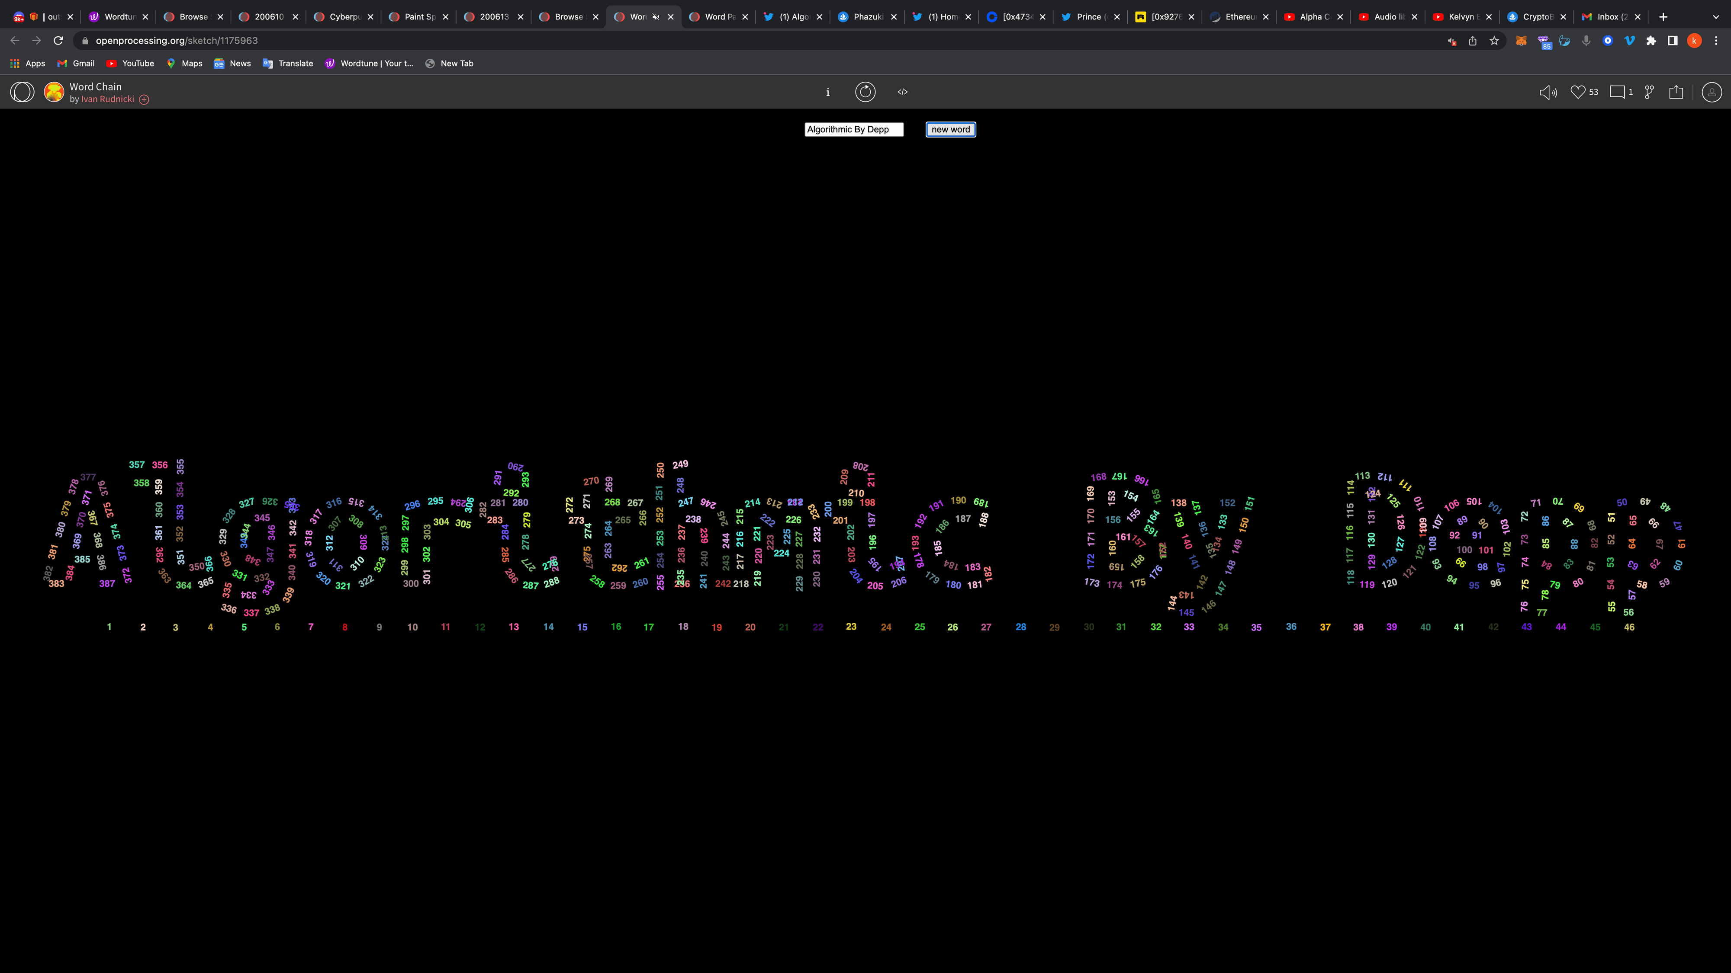The image size is (1731, 973).
Task: Open the tab search chevron
Action: pyautogui.click(x=1715, y=17)
